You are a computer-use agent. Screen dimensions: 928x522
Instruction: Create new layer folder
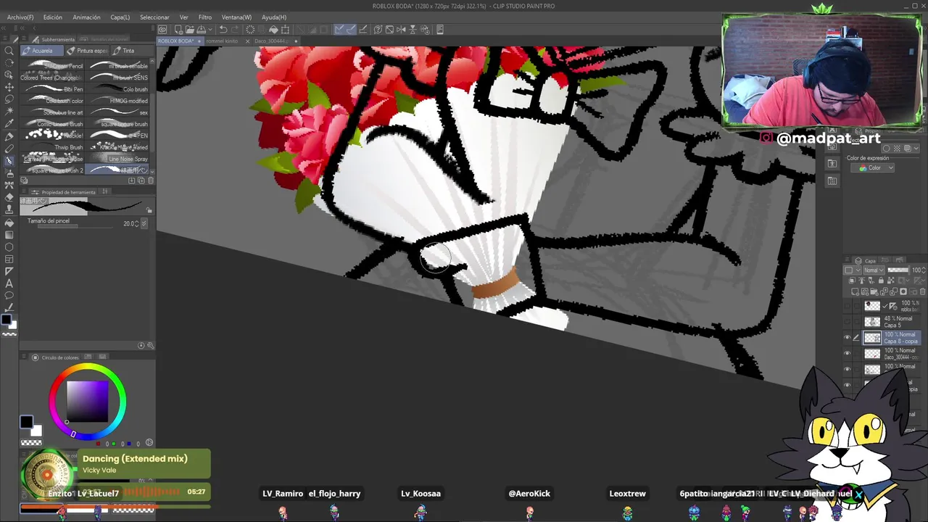click(x=874, y=291)
